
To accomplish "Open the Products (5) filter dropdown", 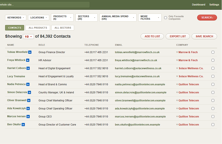I will point(62,18).
